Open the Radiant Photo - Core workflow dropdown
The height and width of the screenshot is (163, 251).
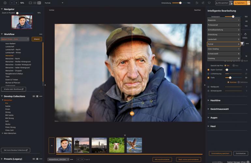[15, 39]
